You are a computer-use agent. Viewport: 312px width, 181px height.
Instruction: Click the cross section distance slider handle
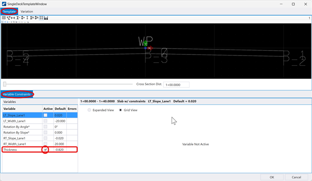tap(5, 84)
